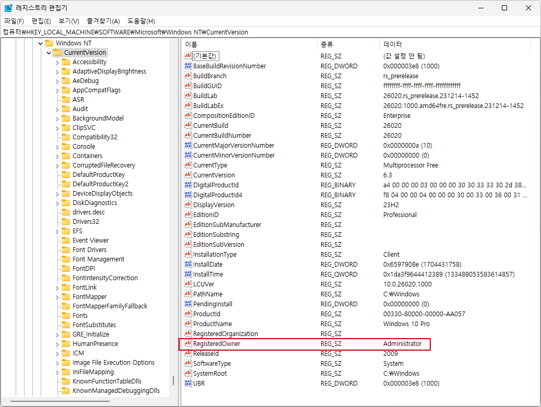Click the string icon beside DisplayVersion

[x=187, y=205]
